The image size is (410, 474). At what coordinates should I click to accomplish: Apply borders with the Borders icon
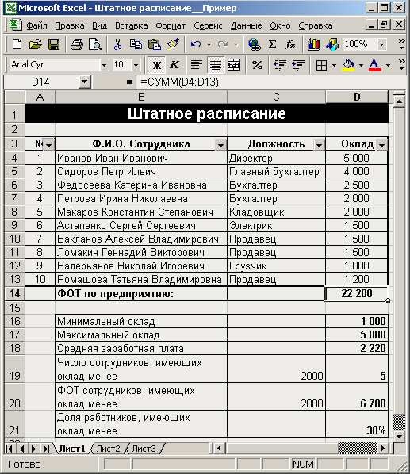(x=321, y=65)
